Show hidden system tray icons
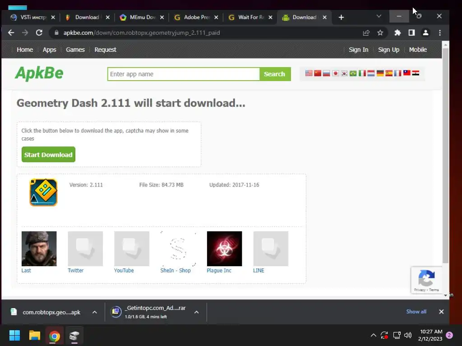 tap(373, 335)
